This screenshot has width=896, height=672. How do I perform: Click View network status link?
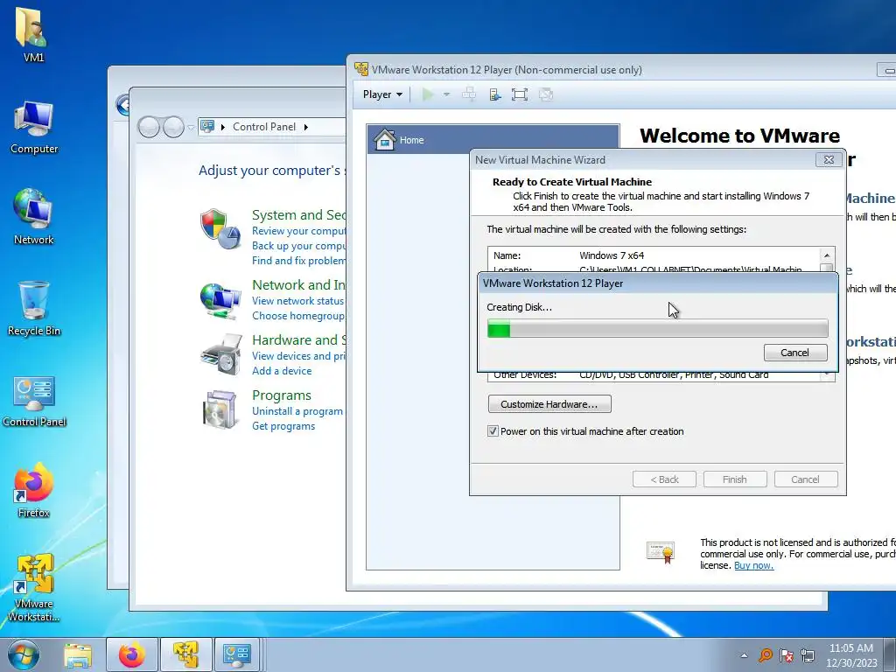tap(298, 301)
